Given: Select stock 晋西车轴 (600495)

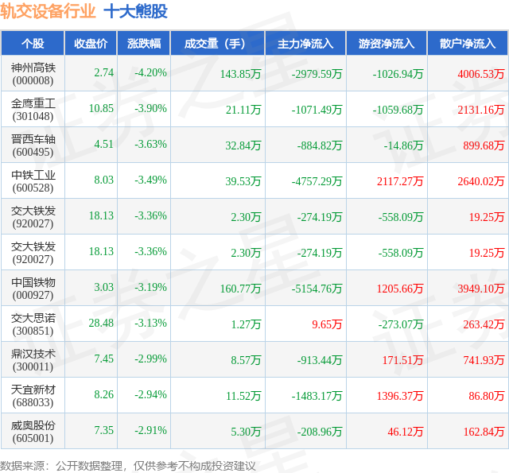Looking at the screenshot, I should click(x=33, y=145).
